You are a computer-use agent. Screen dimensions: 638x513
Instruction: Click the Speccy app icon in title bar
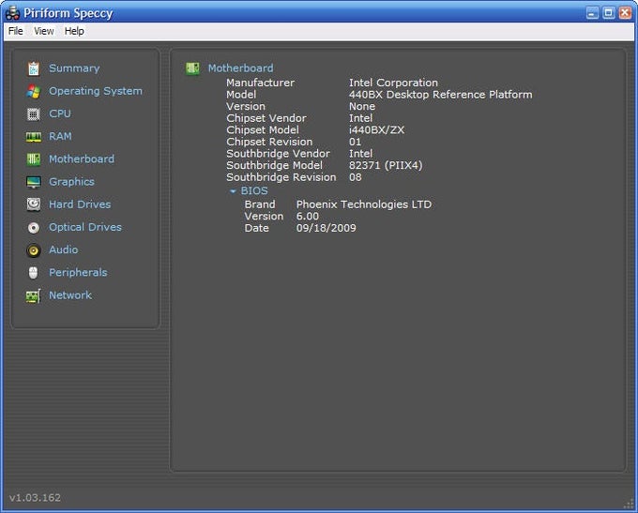(x=12, y=12)
